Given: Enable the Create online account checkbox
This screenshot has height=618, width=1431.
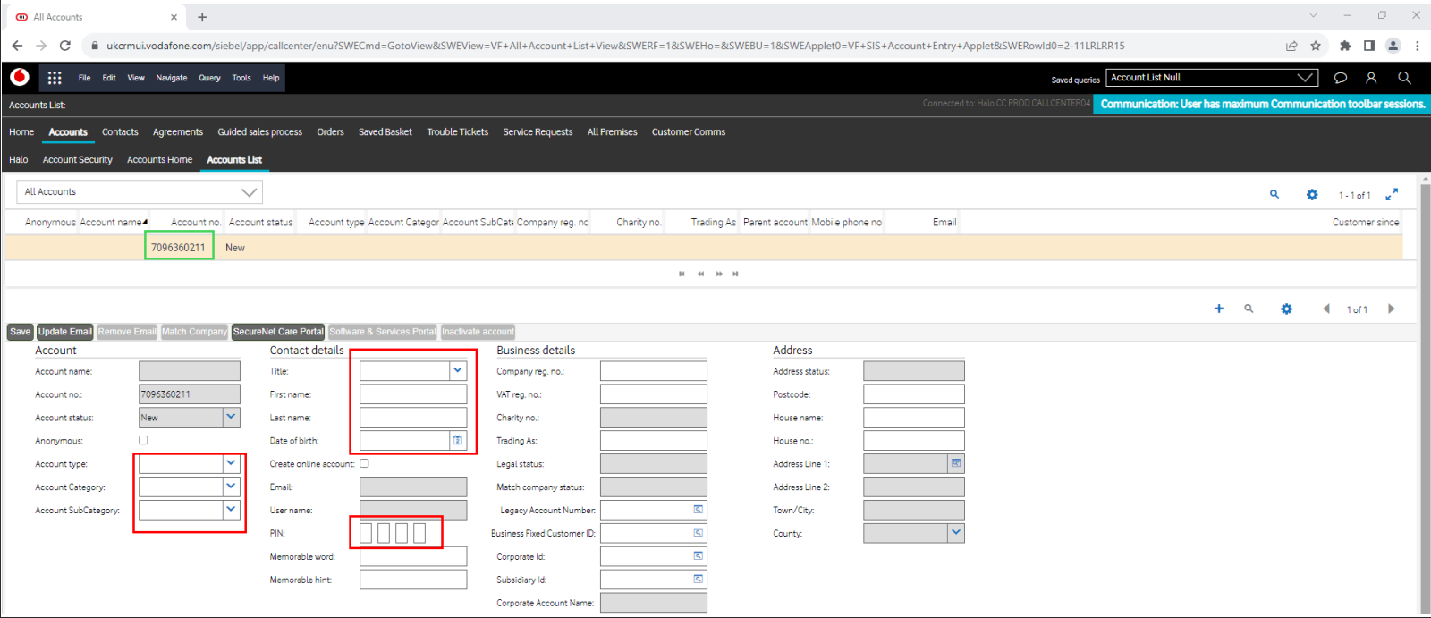Looking at the screenshot, I should (x=364, y=463).
